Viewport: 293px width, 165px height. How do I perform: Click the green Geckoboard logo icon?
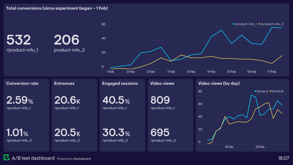click(7, 158)
